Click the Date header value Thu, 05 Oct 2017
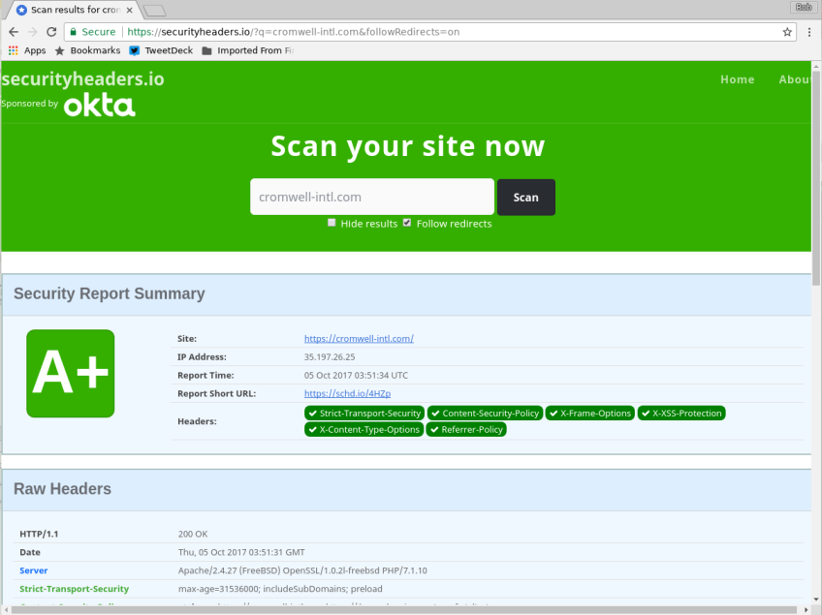 (241, 552)
